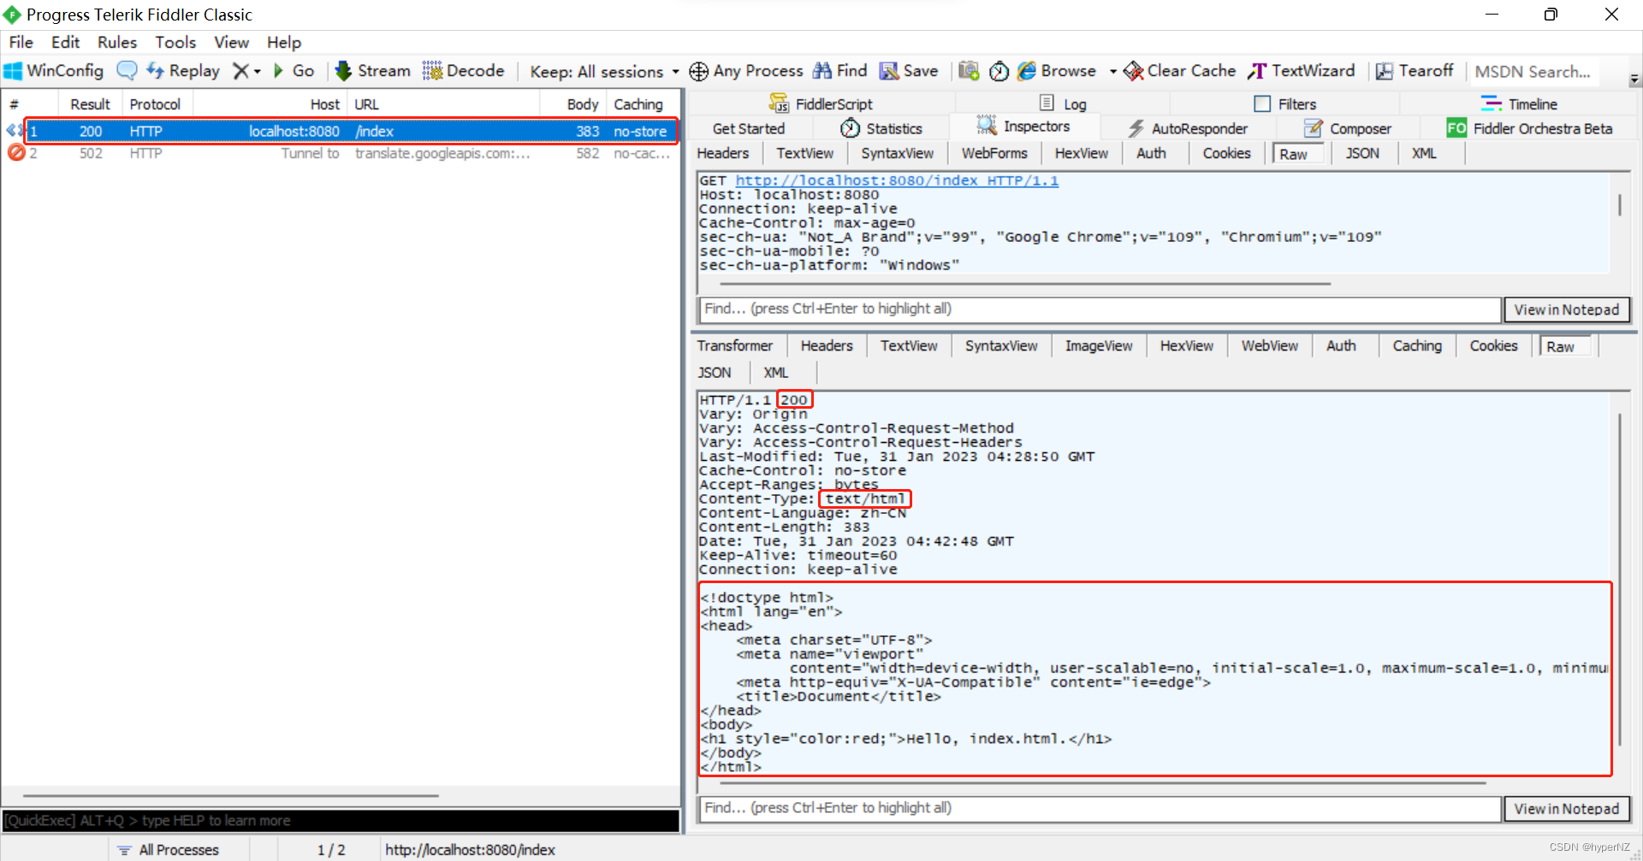
Task: Click the response Find input field
Action: click(1100, 808)
